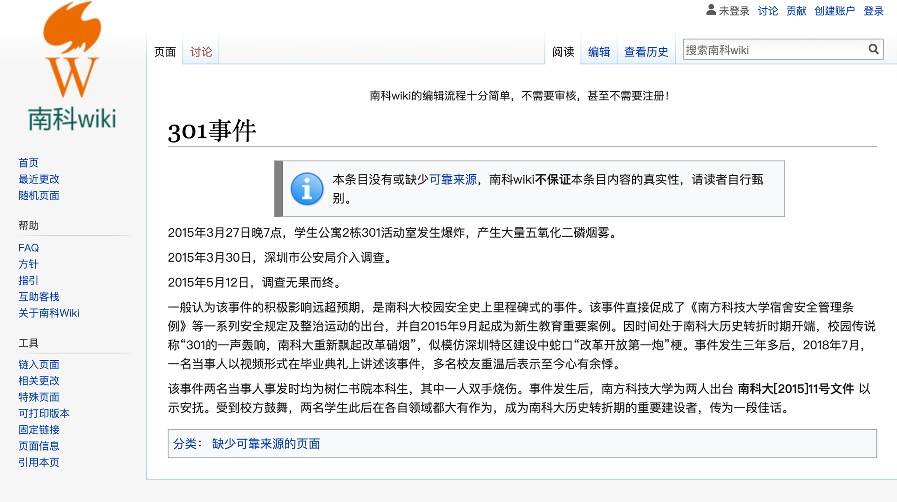This screenshot has height=502, width=897.
Task: Select the 阅读 view tab
Action: coord(563,52)
